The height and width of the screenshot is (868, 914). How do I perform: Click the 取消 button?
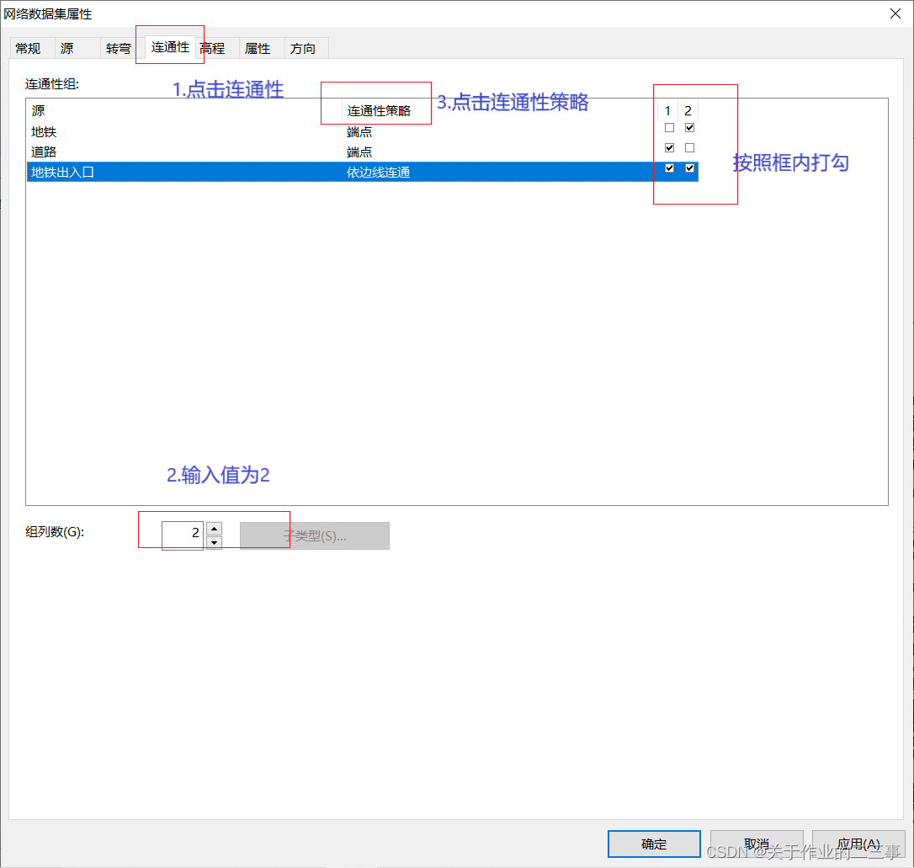click(x=757, y=844)
